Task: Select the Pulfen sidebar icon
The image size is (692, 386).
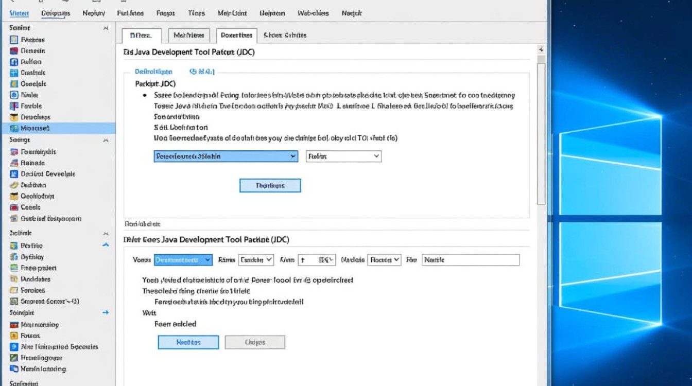Action: (x=14, y=62)
